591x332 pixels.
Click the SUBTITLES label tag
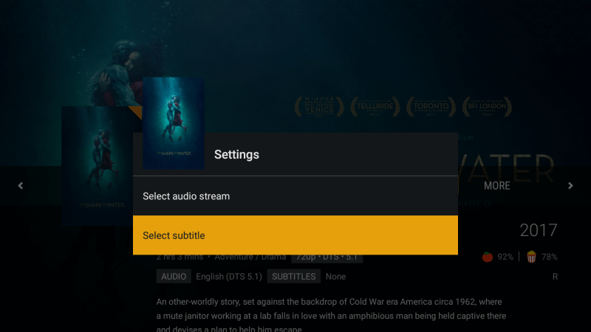click(293, 276)
